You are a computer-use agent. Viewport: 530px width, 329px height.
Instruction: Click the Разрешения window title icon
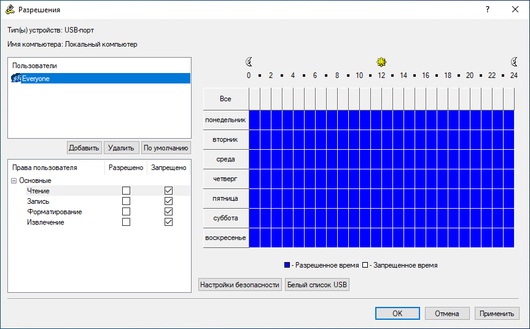(10, 9)
